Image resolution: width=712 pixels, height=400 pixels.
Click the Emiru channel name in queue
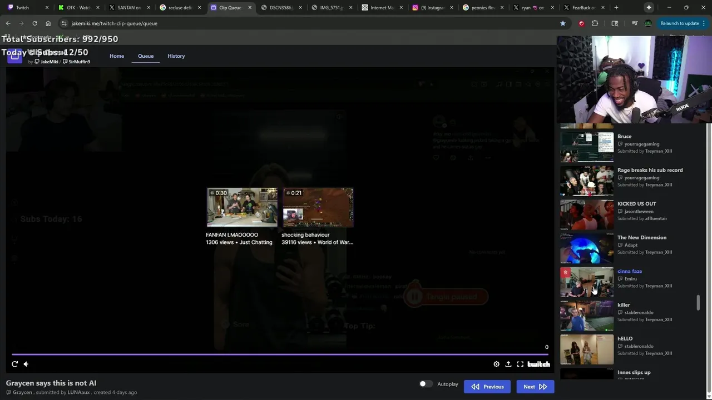tap(630, 279)
